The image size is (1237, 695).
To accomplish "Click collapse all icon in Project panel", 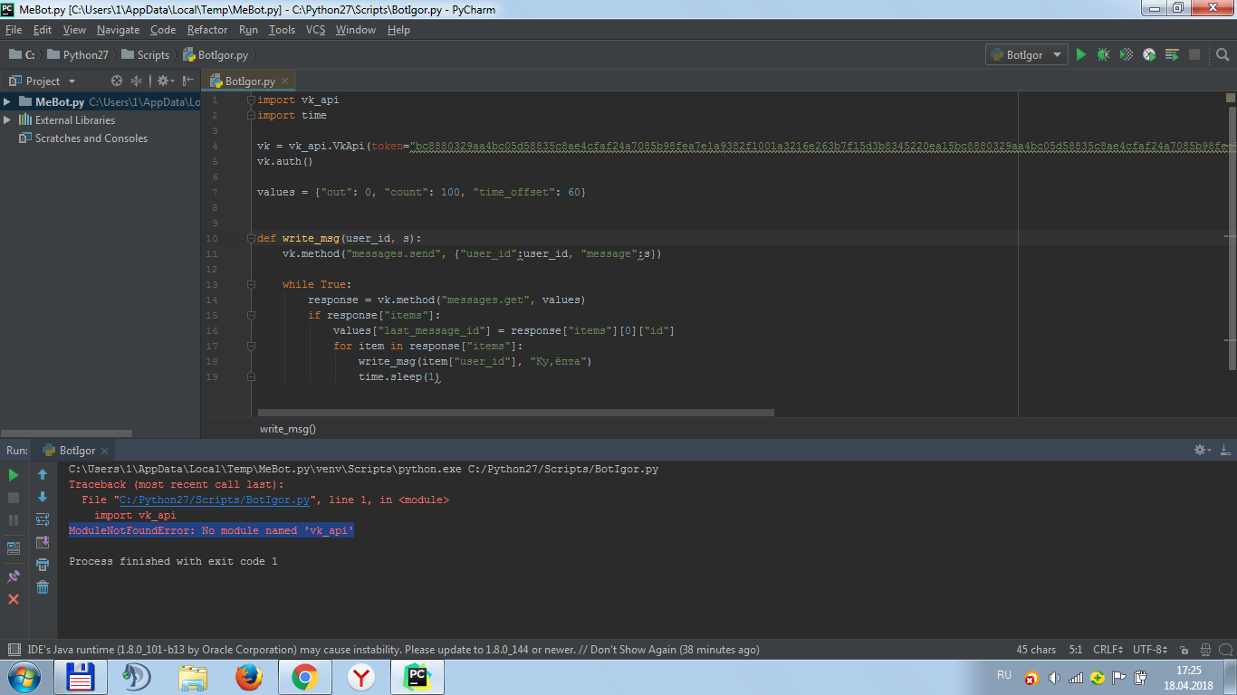I will (137, 81).
